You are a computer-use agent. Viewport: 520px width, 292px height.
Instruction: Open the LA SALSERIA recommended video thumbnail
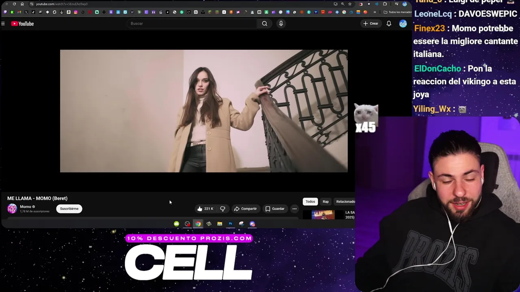point(323,215)
